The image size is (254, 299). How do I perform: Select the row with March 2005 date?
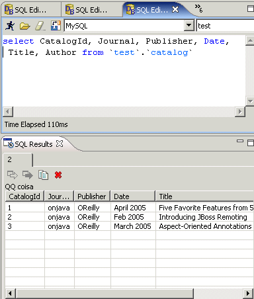pyautogui.click(x=129, y=226)
